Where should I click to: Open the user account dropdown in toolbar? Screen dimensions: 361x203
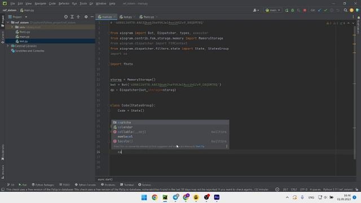click(x=256, y=10)
